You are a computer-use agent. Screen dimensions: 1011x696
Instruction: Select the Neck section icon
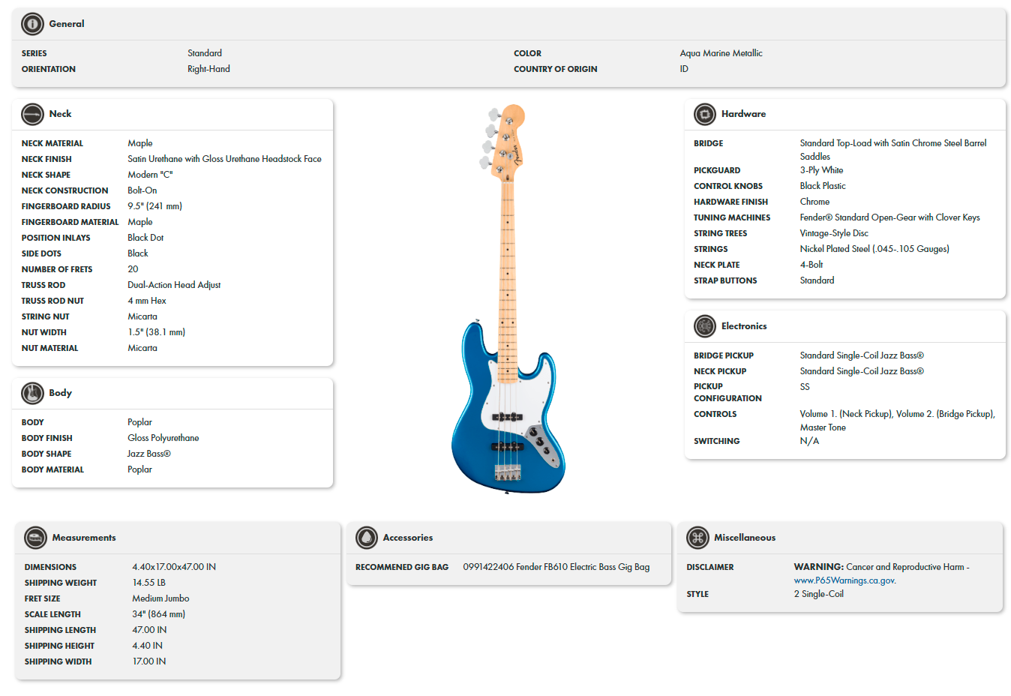(32, 114)
